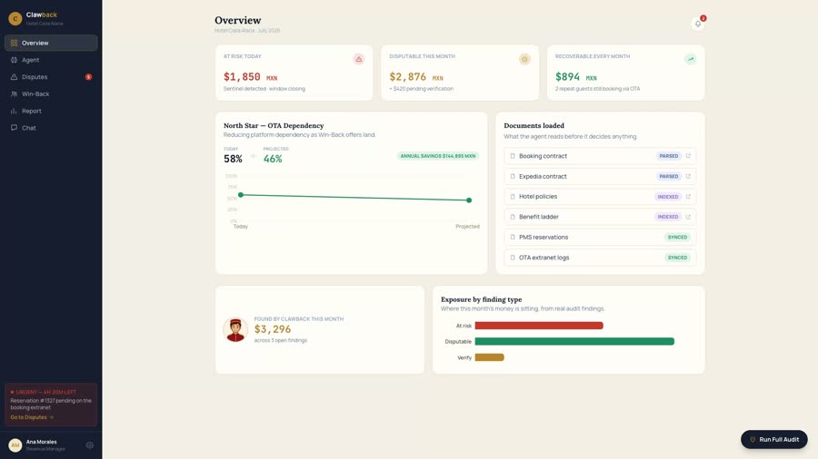Open the Chat sidebar item
Image resolution: width=818 pixels, height=459 pixels.
click(x=51, y=128)
